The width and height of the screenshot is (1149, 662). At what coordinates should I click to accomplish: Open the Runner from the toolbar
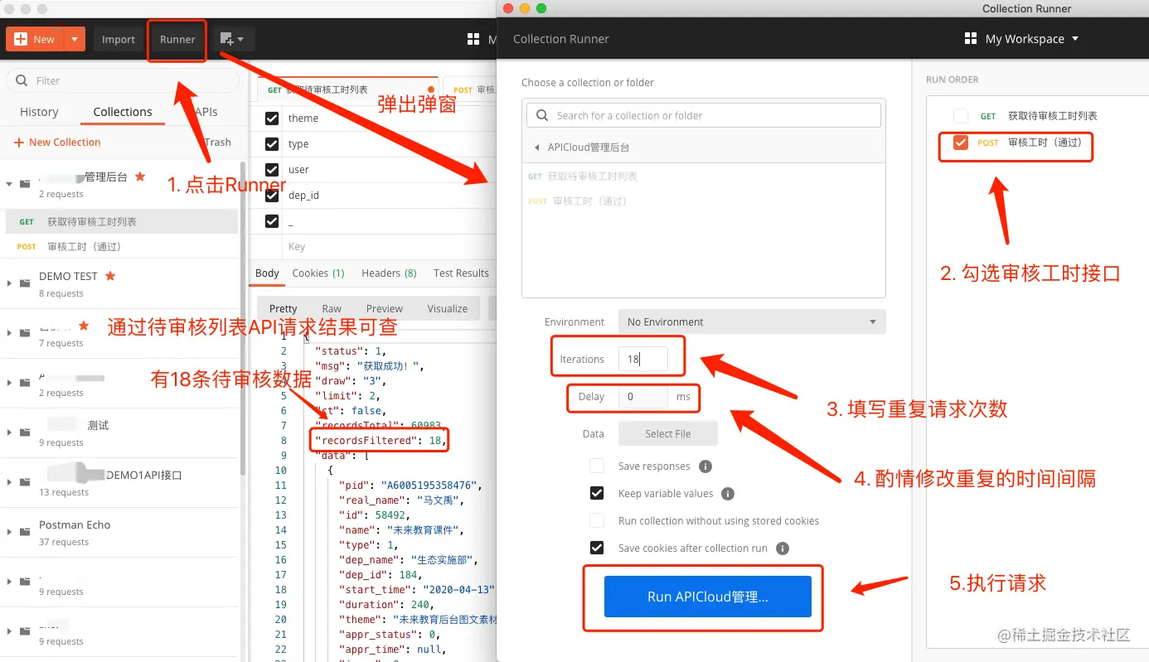(177, 39)
